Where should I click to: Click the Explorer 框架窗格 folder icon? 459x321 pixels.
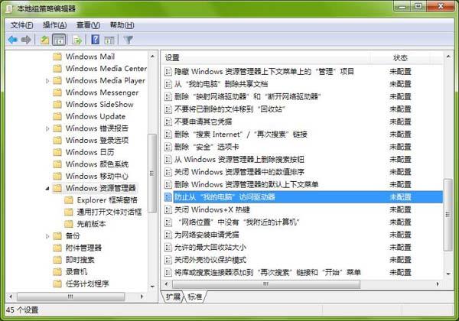(69, 200)
